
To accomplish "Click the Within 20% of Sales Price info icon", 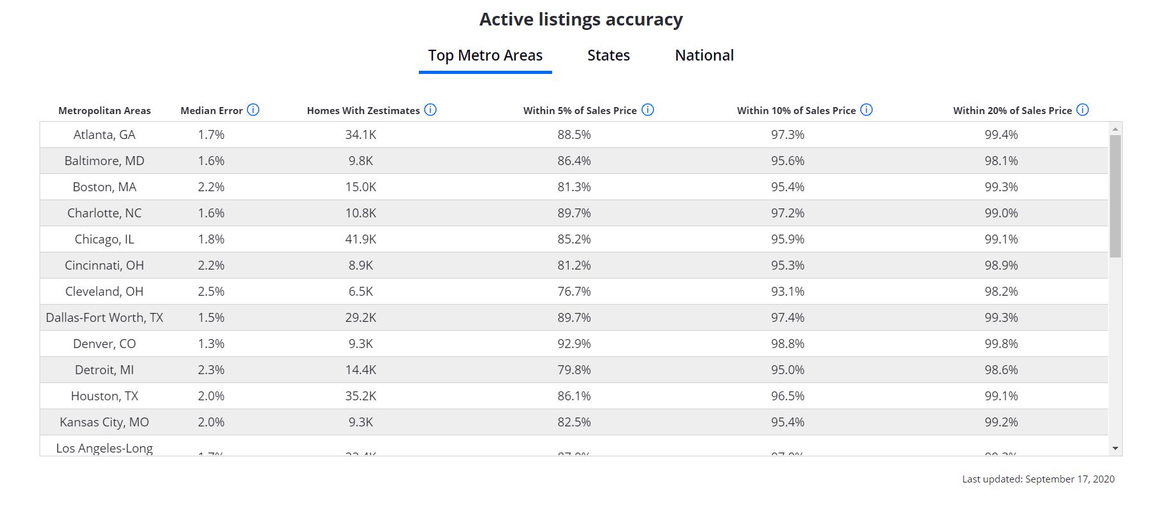I will pyautogui.click(x=1083, y=110).
